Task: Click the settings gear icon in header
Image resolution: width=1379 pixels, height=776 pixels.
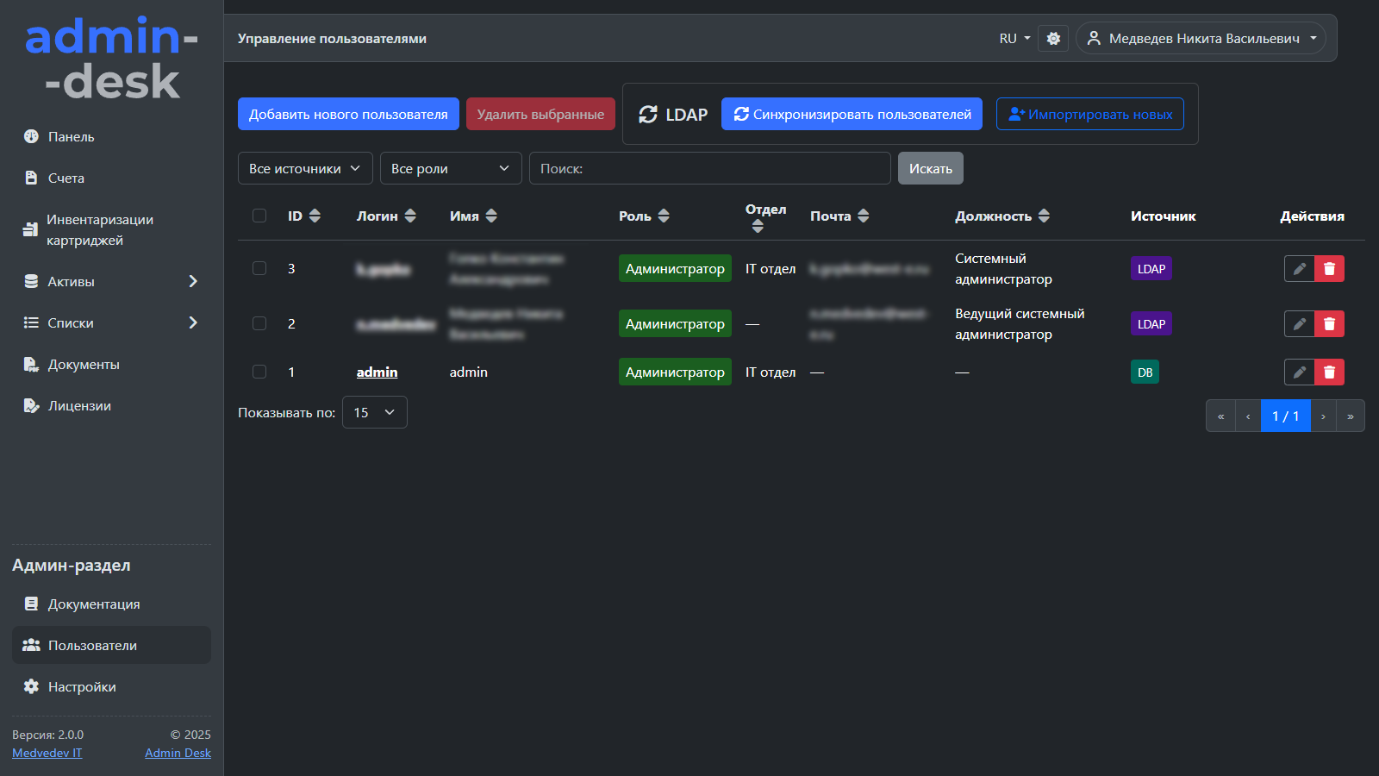Action: [1053, 39]
